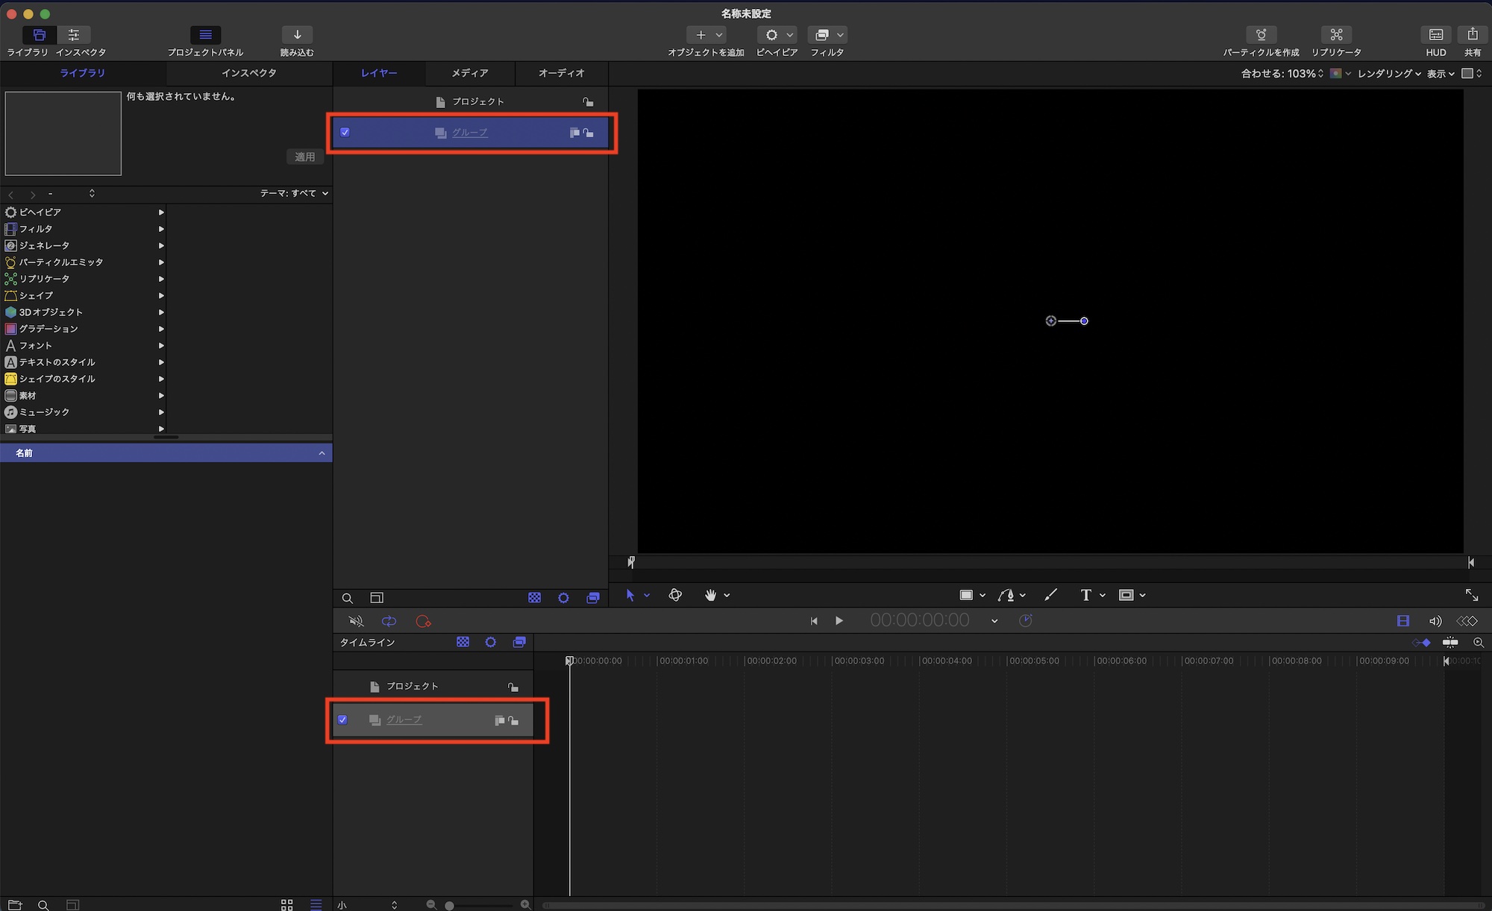Select the text tool in canvas toolbar

tap(1085, 595)
